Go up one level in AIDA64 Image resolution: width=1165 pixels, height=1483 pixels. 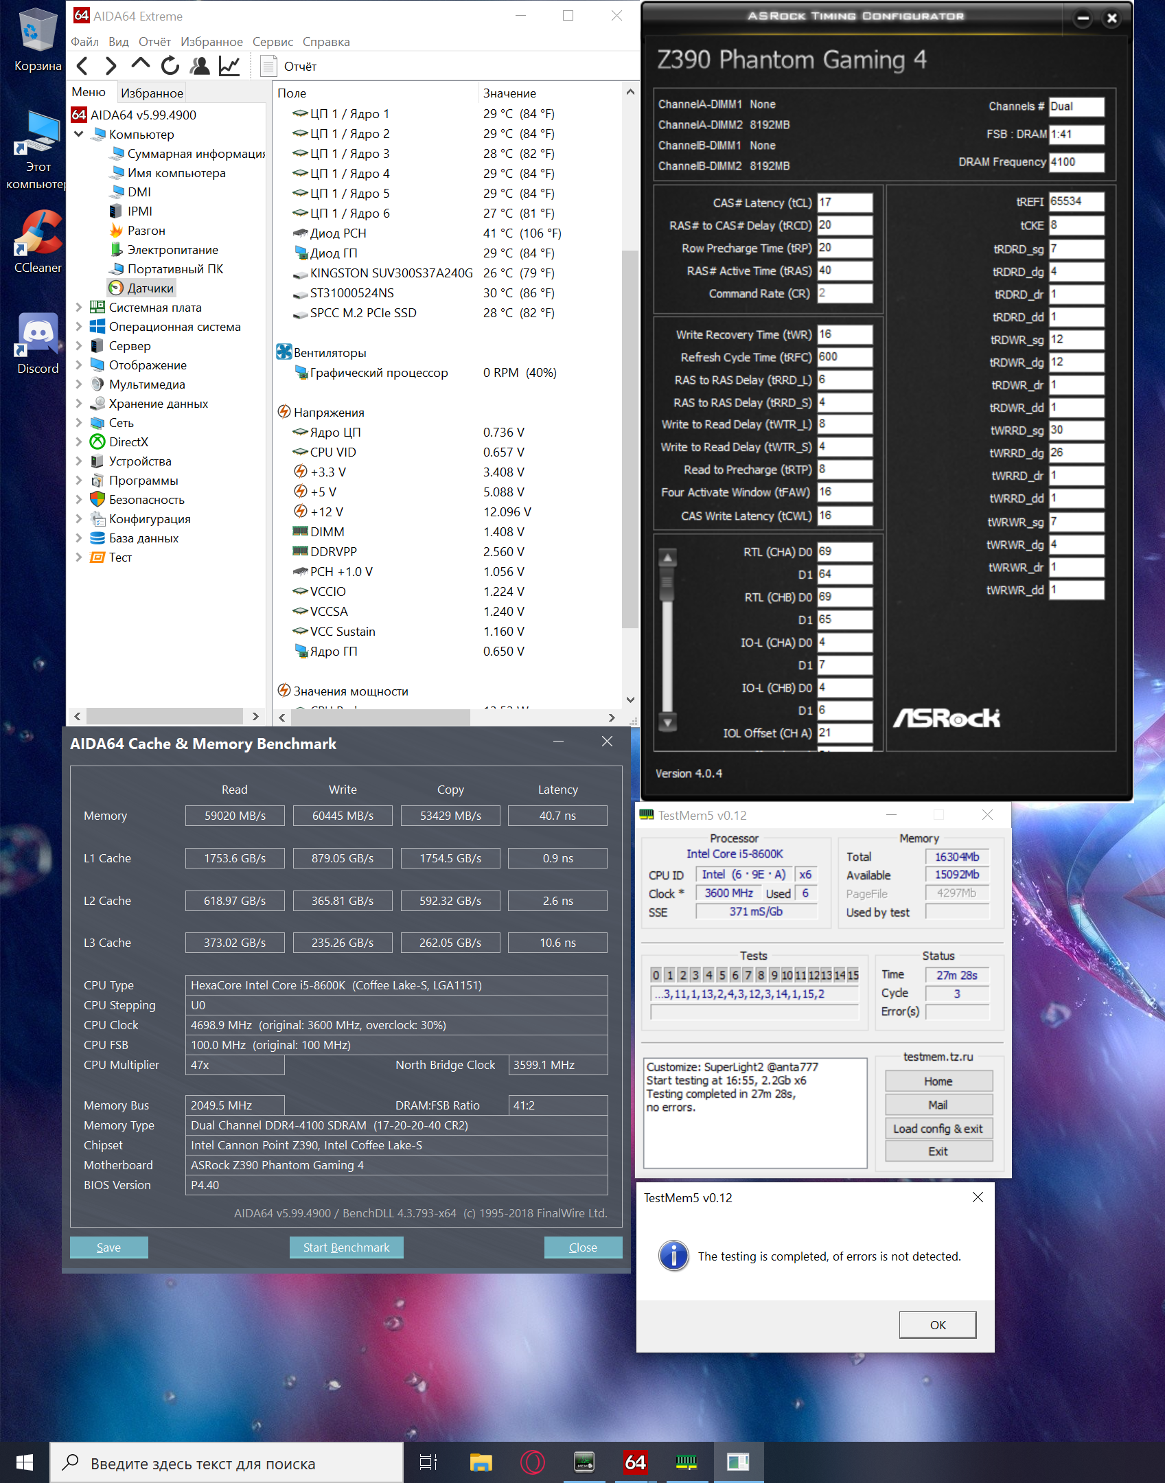coord(140,66)
